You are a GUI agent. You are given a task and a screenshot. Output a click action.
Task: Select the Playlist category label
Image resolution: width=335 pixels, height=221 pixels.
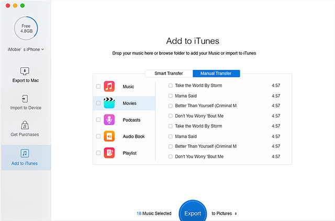click(130, 153)
